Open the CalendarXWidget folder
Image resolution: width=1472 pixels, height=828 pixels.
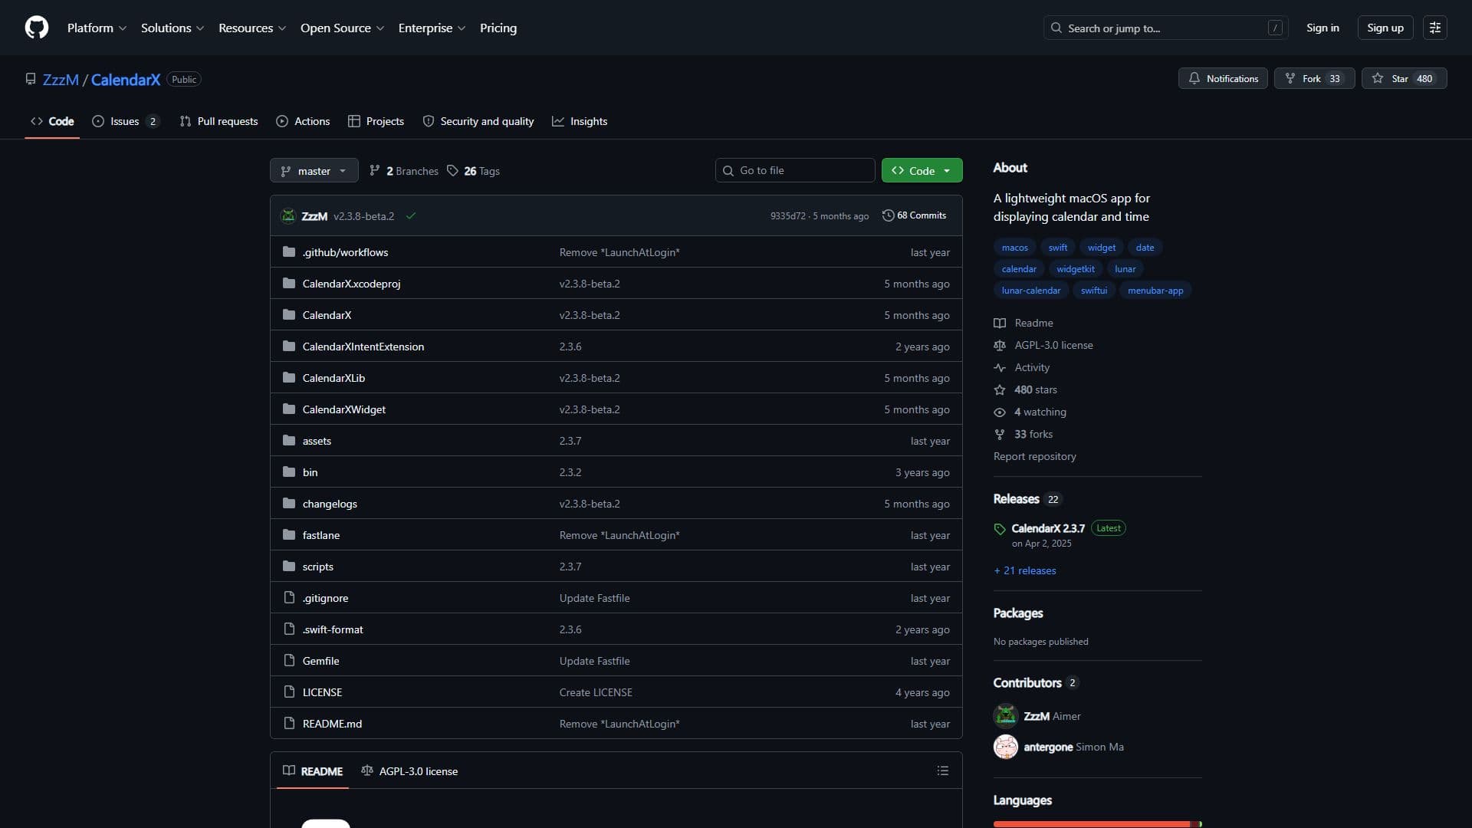[343, 409]
